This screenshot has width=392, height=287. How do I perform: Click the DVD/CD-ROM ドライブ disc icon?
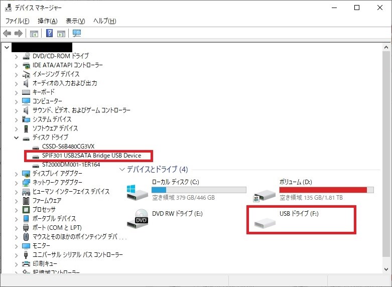[x=26, y=56]
